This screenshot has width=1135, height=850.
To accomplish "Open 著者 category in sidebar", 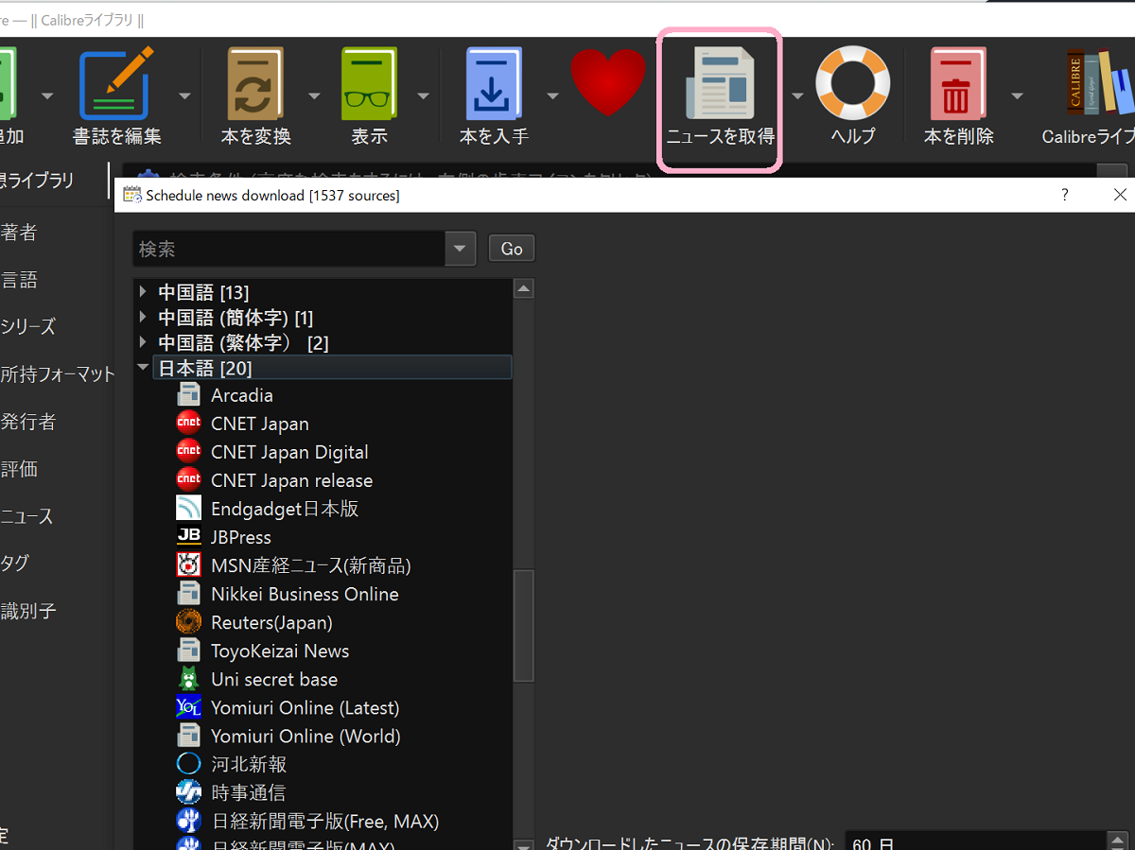I will point(19,233).
